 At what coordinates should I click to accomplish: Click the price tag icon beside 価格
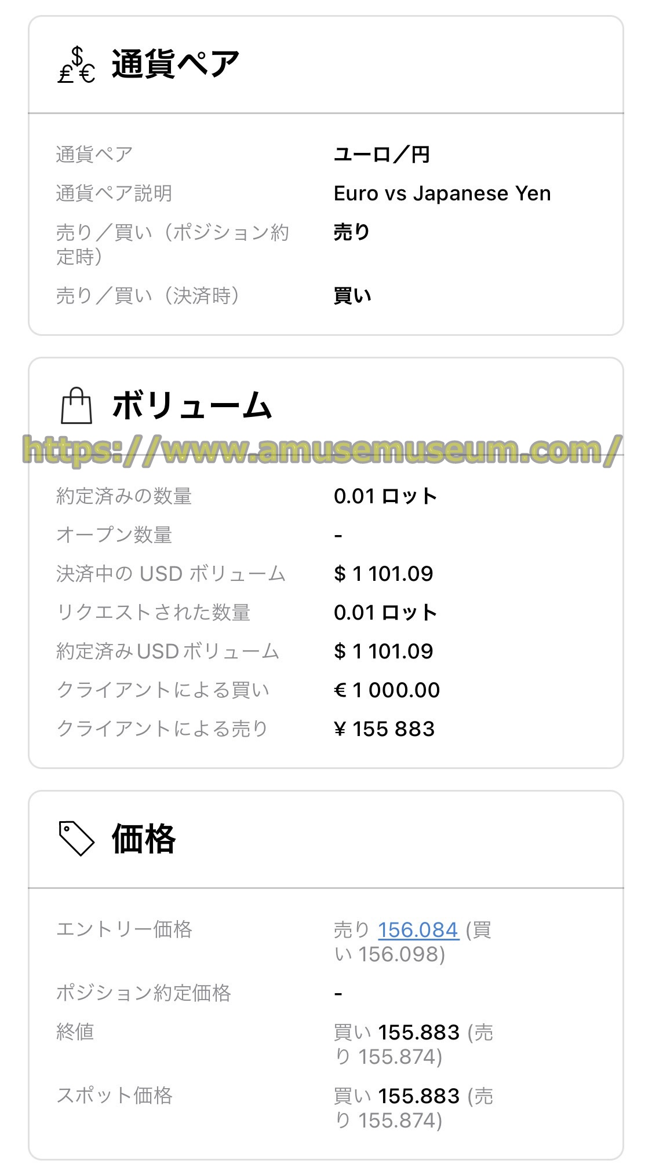coord(77,838)
